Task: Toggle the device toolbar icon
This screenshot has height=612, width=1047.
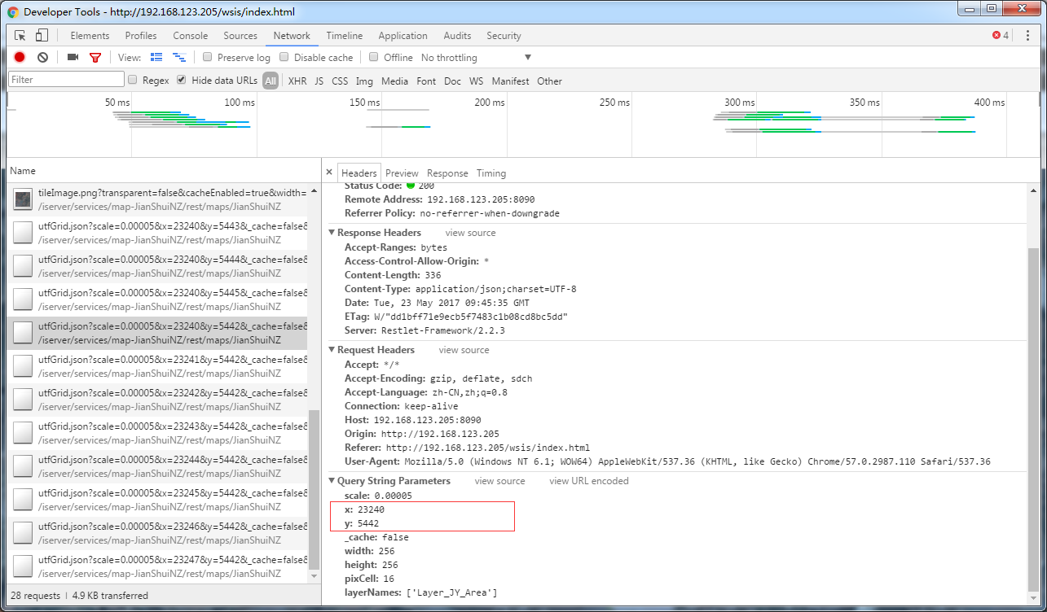Action: [42, 36]
